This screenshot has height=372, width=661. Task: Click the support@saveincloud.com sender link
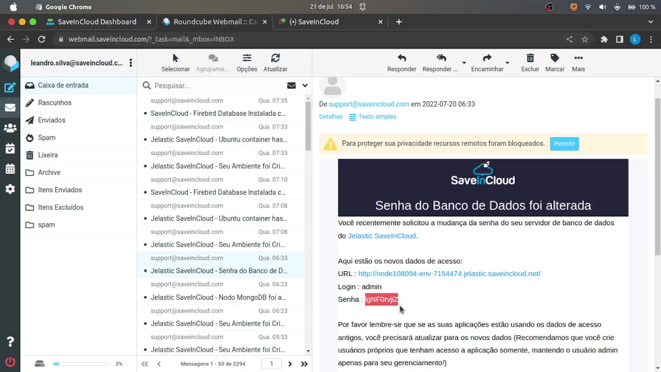pyautogui.click(x=369, y=104)
